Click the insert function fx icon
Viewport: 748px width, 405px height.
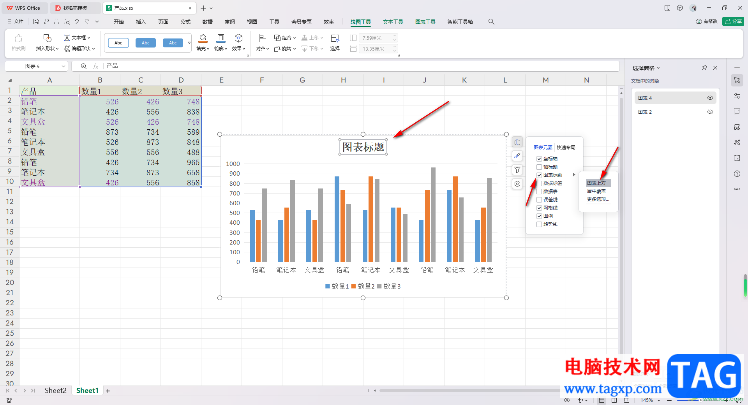click(x=95, y=66)
